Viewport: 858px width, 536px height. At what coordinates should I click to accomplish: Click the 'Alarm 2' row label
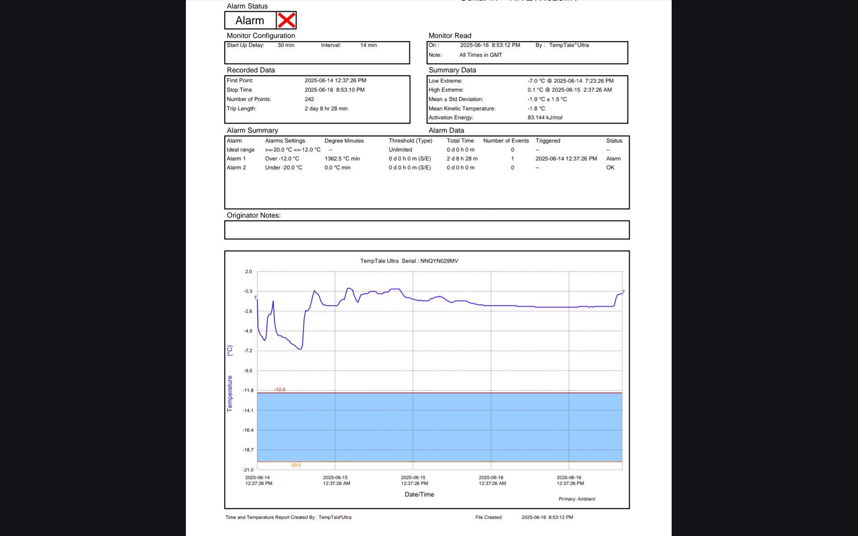[236, 167]
